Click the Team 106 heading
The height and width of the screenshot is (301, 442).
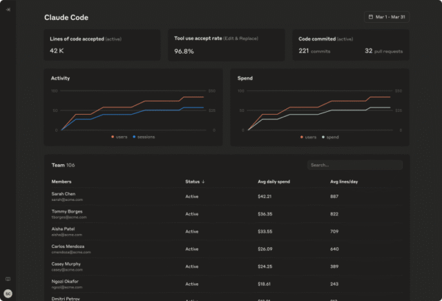click(x=63, y=165)
